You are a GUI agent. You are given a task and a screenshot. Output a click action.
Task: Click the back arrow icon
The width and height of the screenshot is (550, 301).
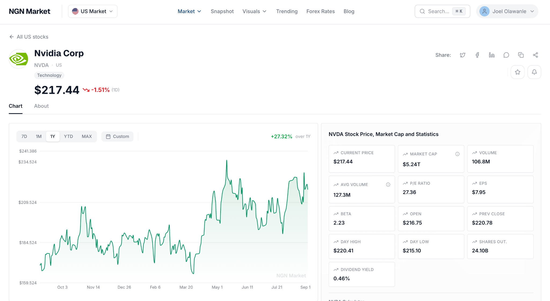click(x=12, y=37)
